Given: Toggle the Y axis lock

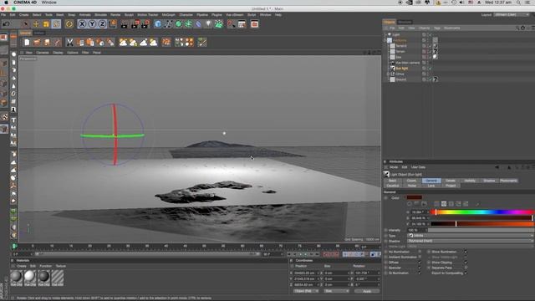Looking at the screenshot, I should click(x=92, y=24).
